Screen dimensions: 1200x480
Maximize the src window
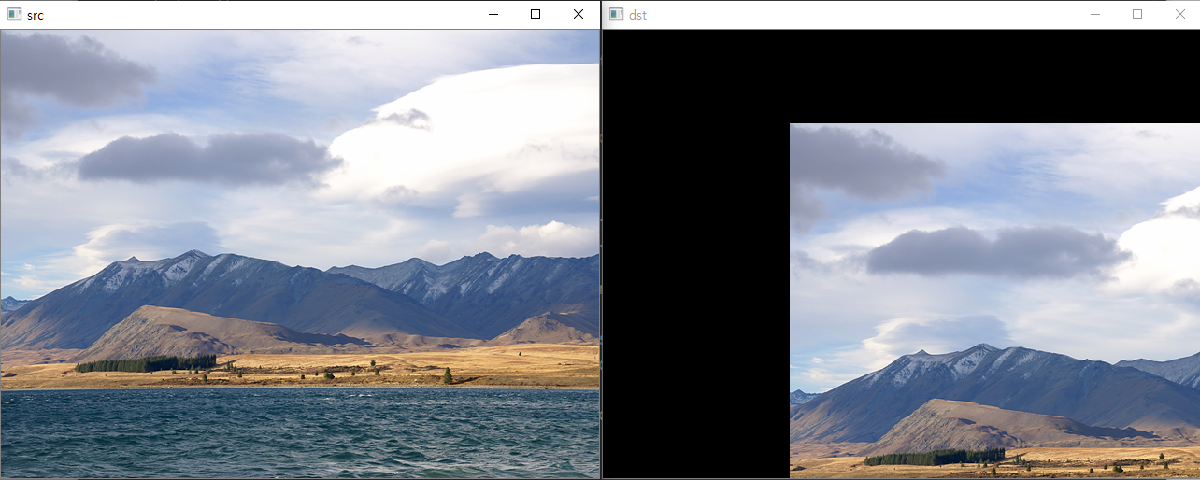point(536,14)
